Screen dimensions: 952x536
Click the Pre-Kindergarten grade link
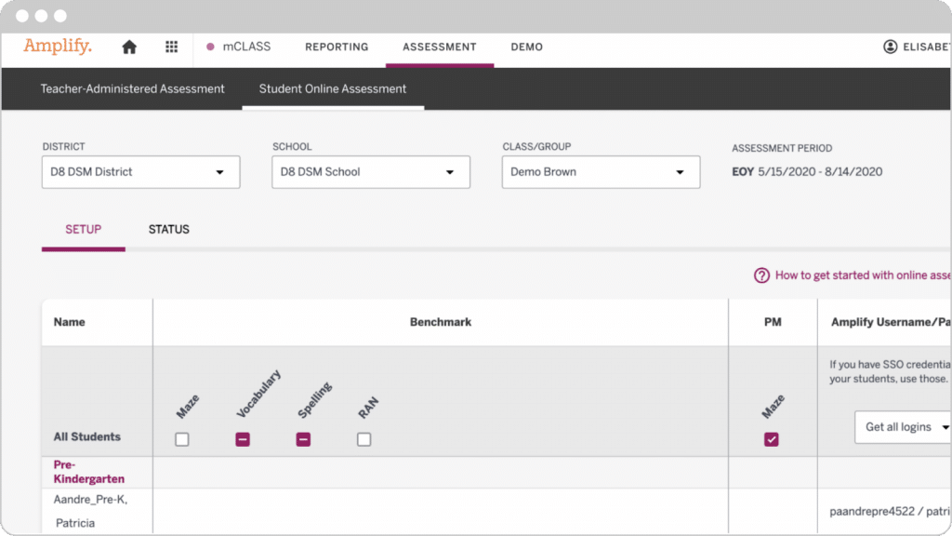click(88, 472)
